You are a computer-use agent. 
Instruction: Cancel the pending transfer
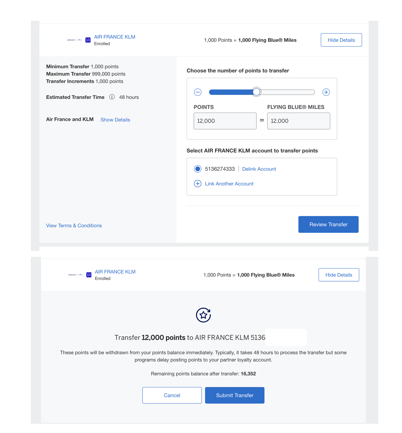tap(172, 395)
